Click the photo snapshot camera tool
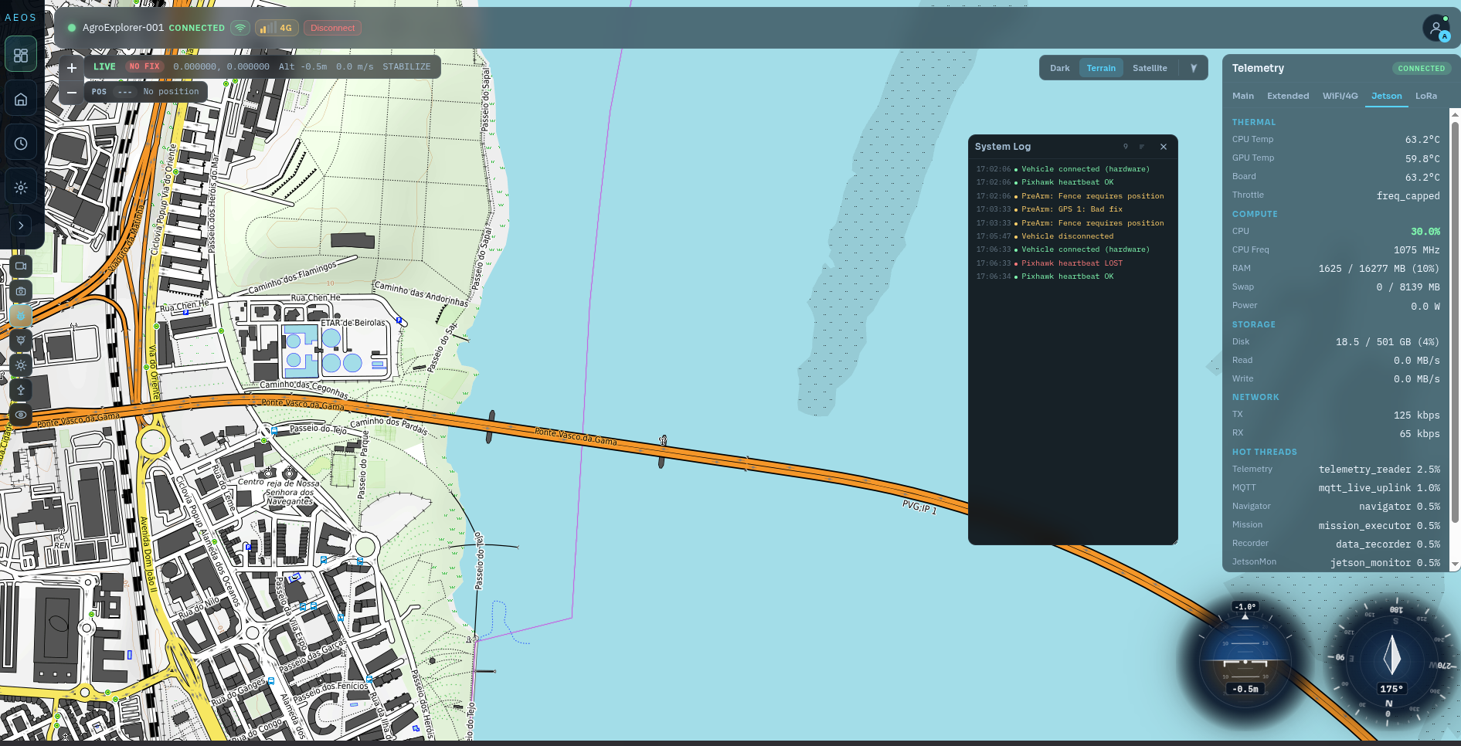 (x=21, y=291)
